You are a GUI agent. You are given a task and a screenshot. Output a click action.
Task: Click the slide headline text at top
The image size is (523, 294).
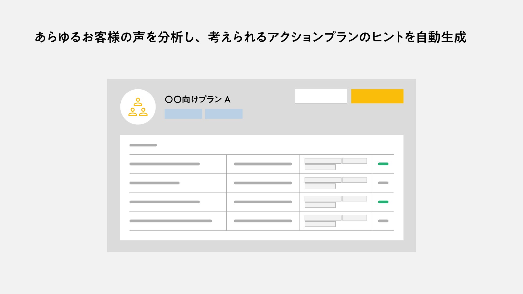[x=251, y=37]
